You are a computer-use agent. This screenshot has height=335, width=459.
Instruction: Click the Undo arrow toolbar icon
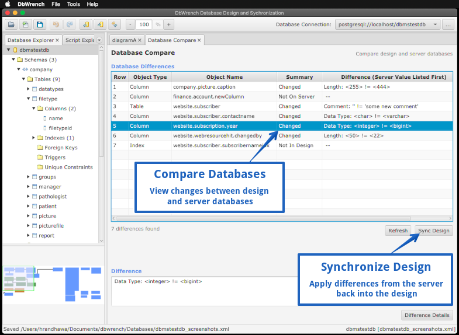click(56, 25)
